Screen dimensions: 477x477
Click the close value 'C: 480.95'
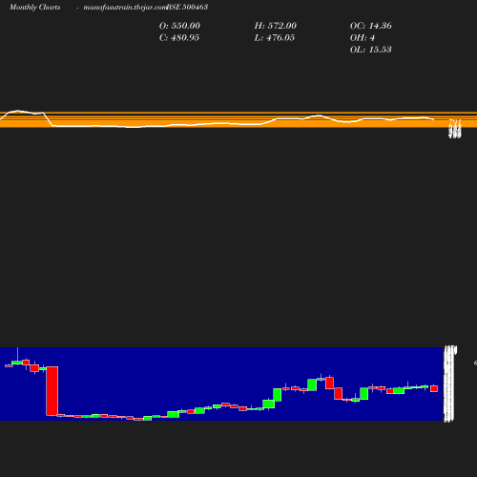(x=179, y=38)
